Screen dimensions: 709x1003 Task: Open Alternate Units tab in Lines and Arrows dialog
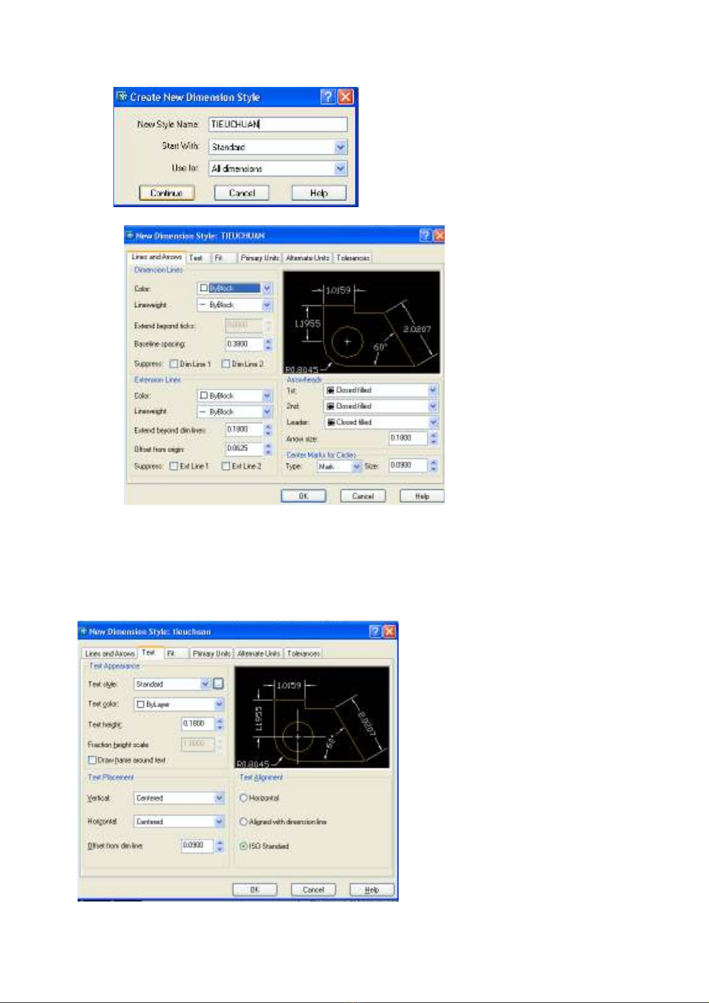[x=307, y=258]
